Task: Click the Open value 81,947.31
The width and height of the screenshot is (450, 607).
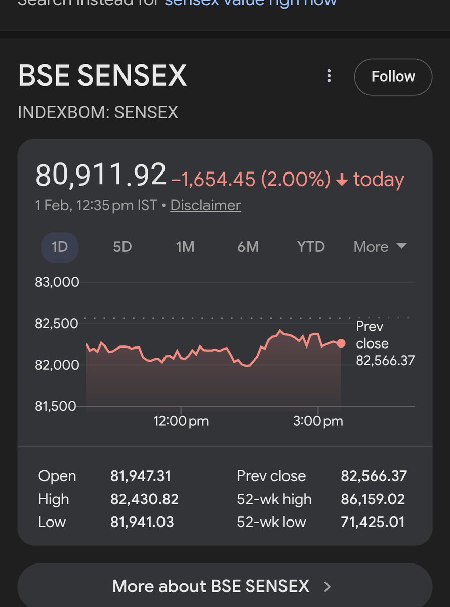Action: pyautogui.click(x=141, y=476)
